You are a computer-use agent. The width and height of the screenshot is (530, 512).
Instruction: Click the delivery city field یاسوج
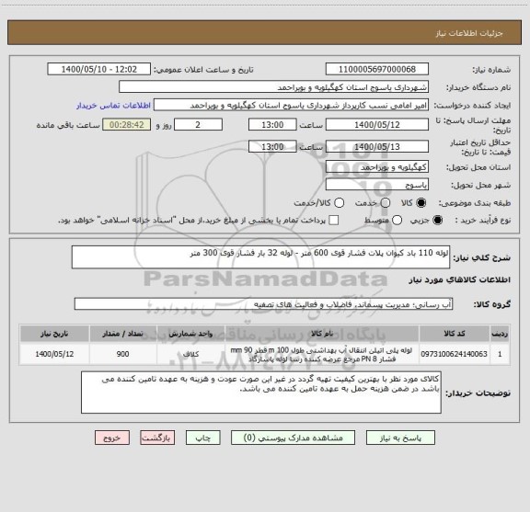(377, 185)
